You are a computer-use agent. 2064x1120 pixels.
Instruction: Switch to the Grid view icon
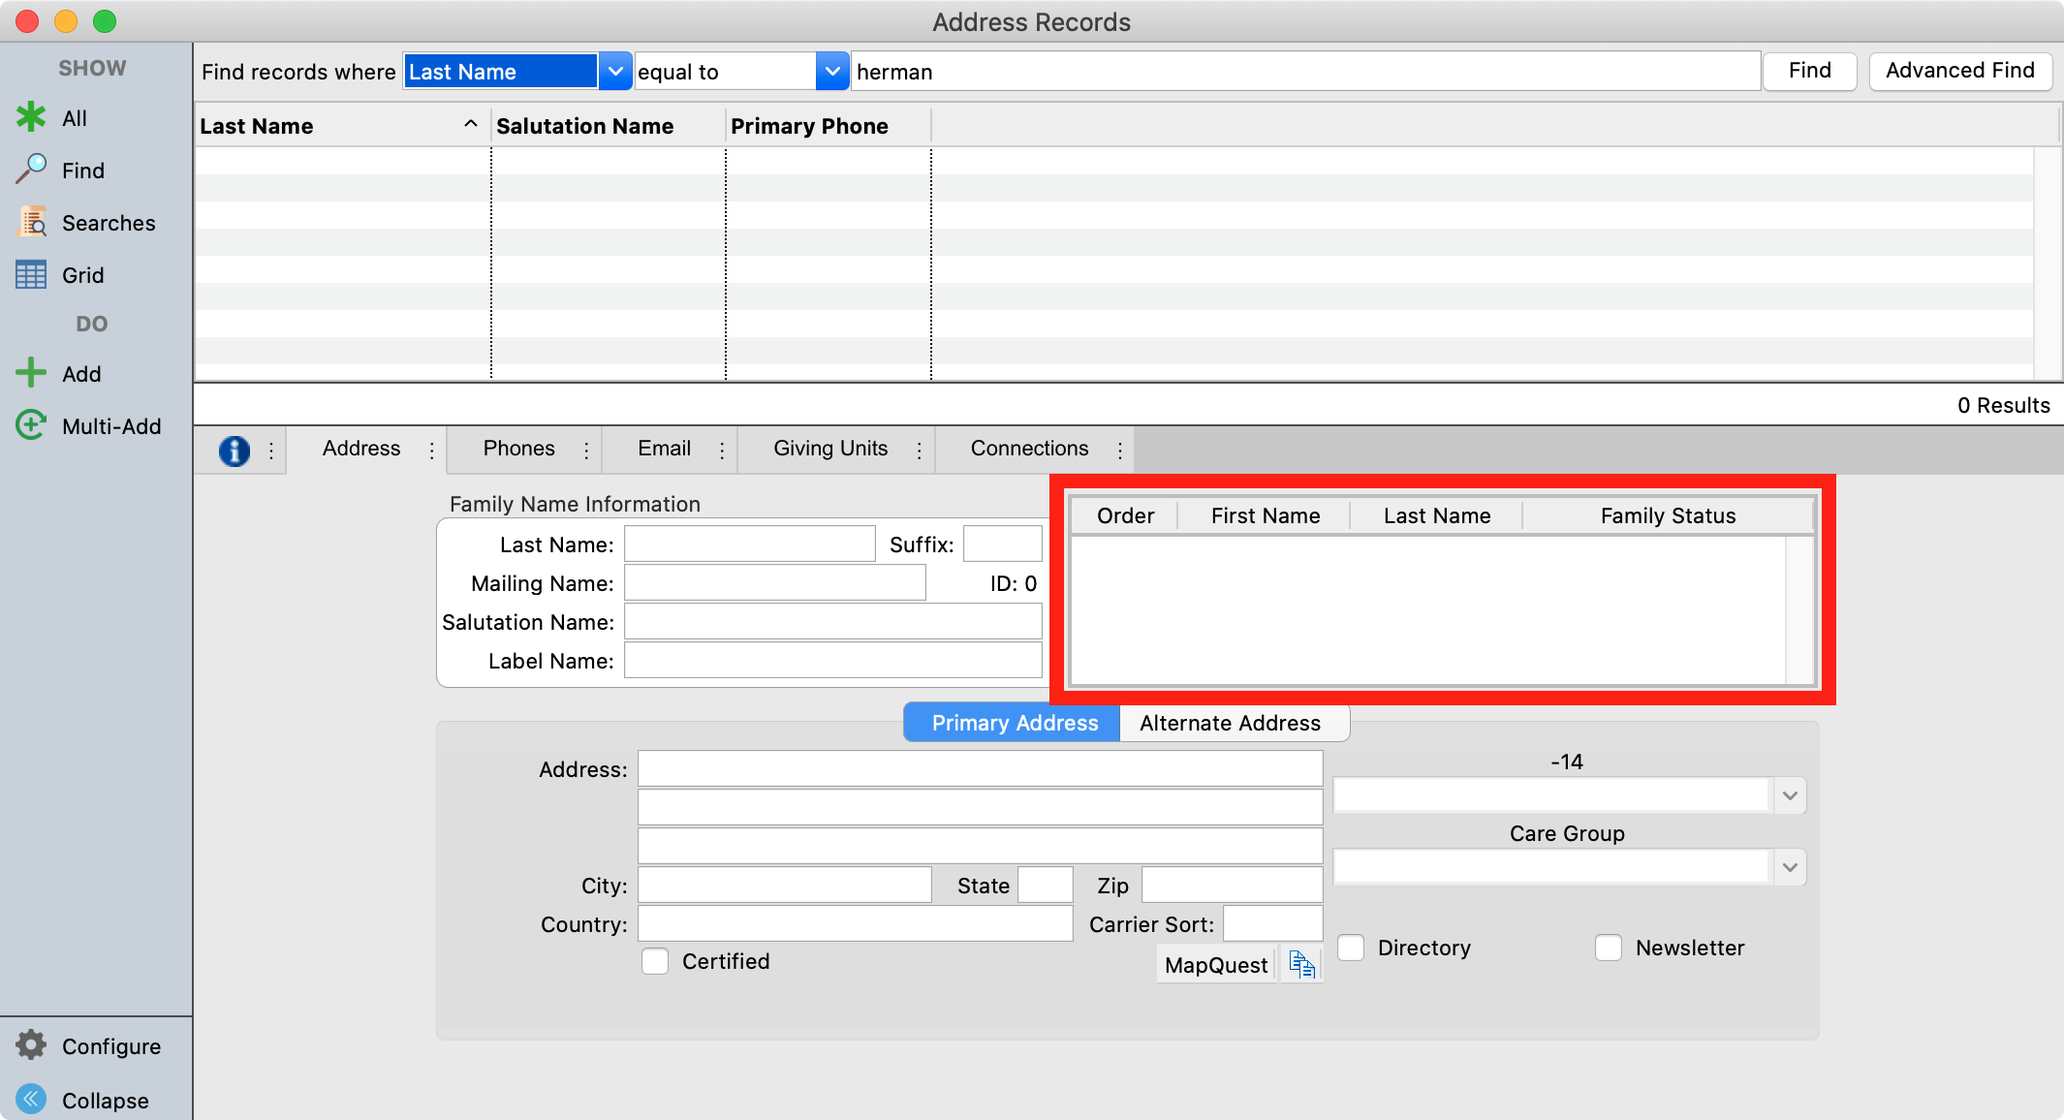(x=31, y=274)
